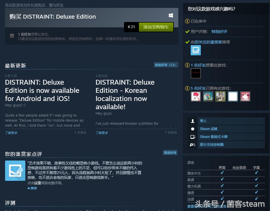Open the 7 条留言 comments link
The height and width of the screenshot is (211, 270).
click(x=171, y=133)
